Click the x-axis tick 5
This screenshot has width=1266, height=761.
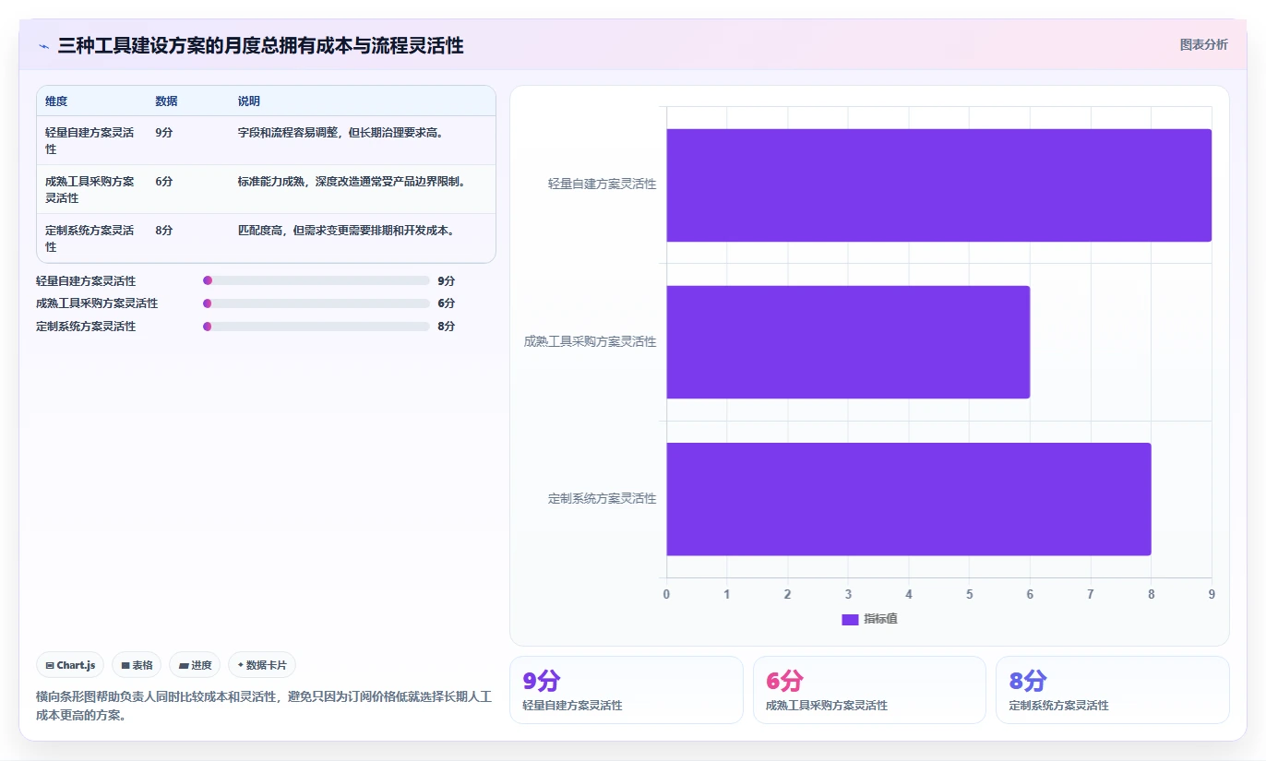click(x=969, y=594)
